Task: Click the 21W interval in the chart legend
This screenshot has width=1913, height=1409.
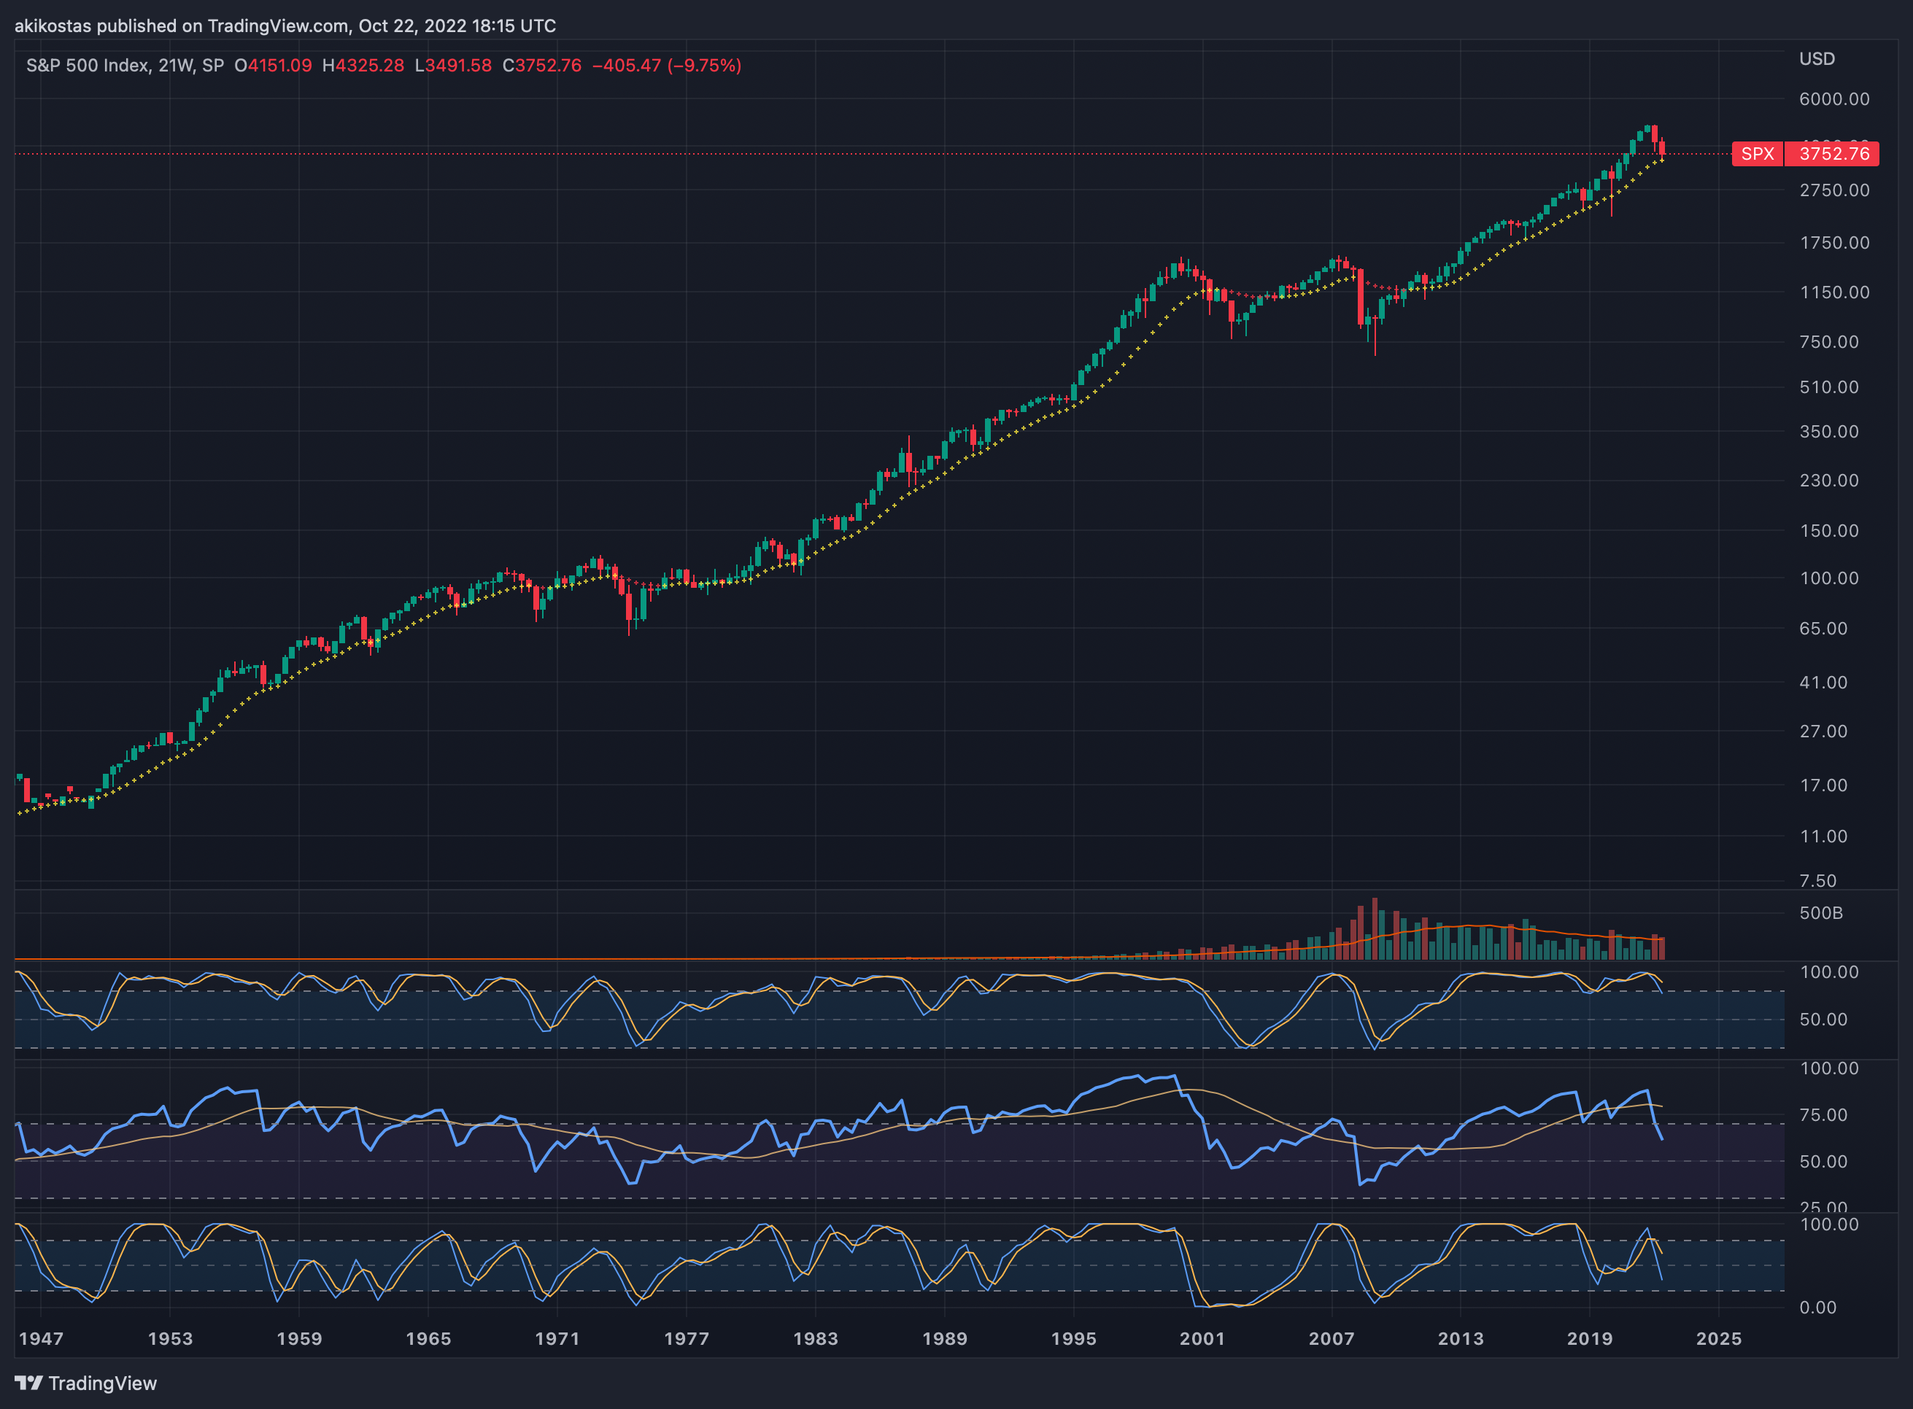Action: point(176,66)
